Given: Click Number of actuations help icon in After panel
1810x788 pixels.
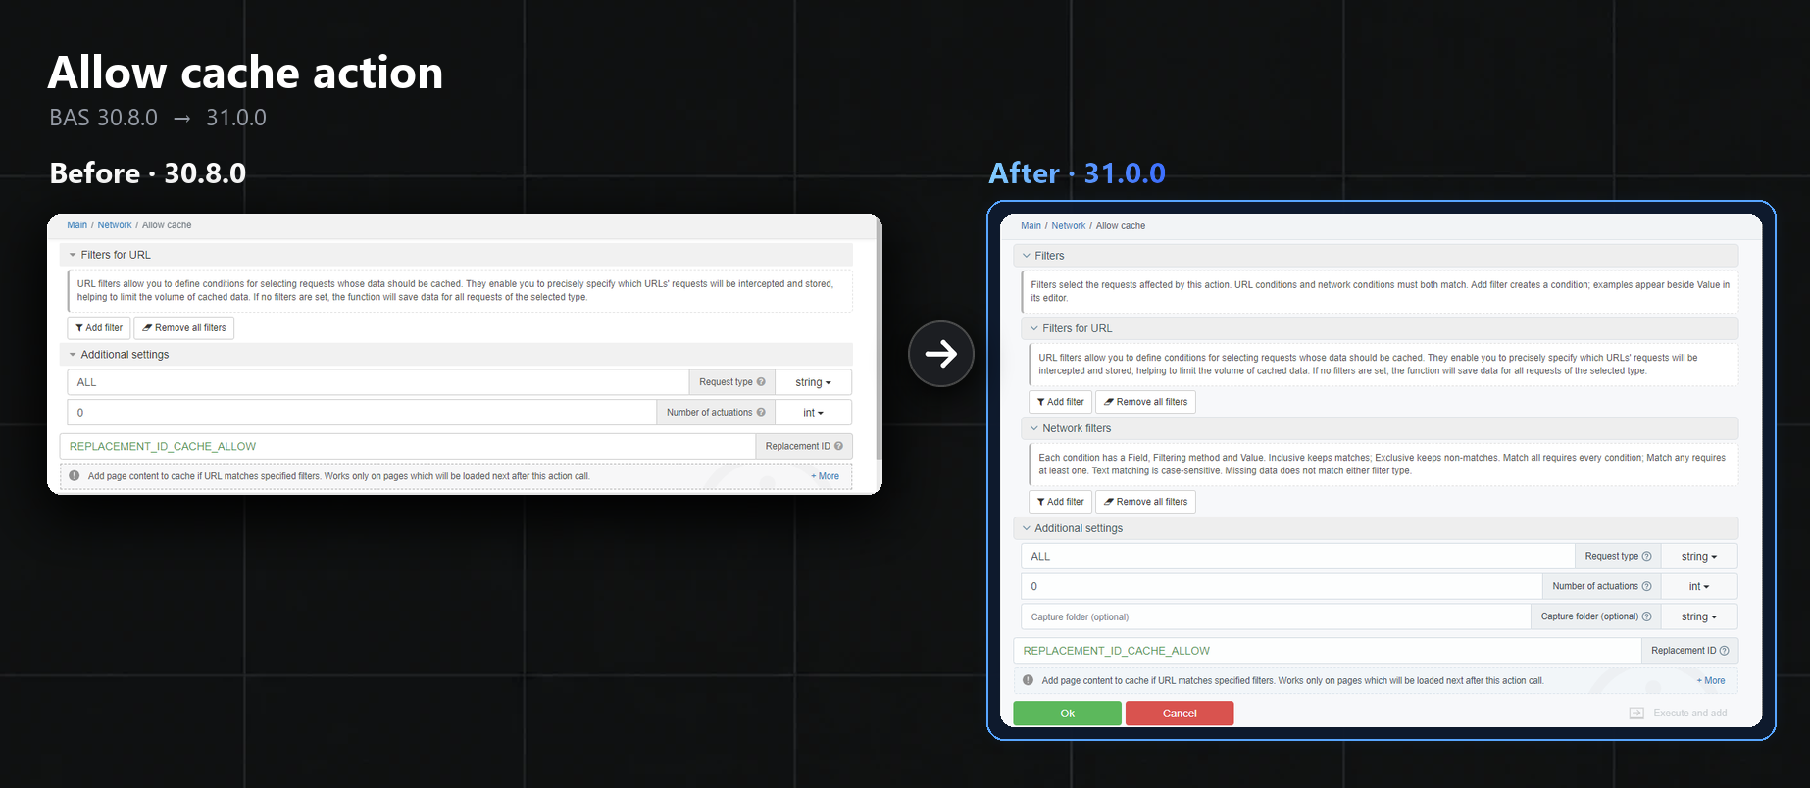Looking at the screenshot, I should pyautogui.click(x=1646, y=587).
